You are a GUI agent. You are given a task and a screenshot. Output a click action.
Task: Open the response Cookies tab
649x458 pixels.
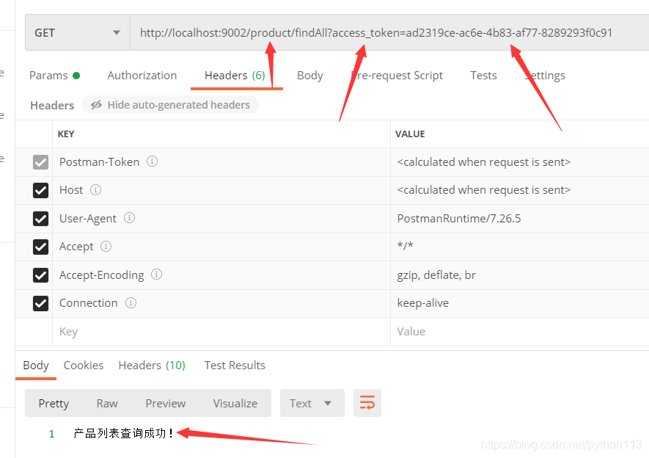(x=84, y=366)
